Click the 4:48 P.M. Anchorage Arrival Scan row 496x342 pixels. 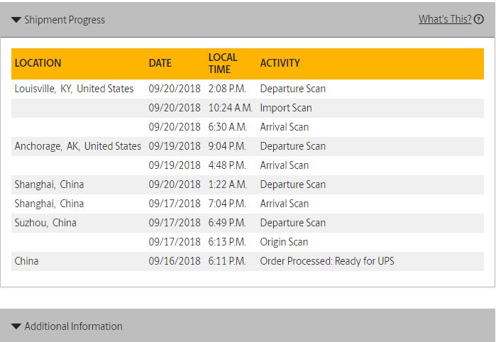[x=248, y=165]
